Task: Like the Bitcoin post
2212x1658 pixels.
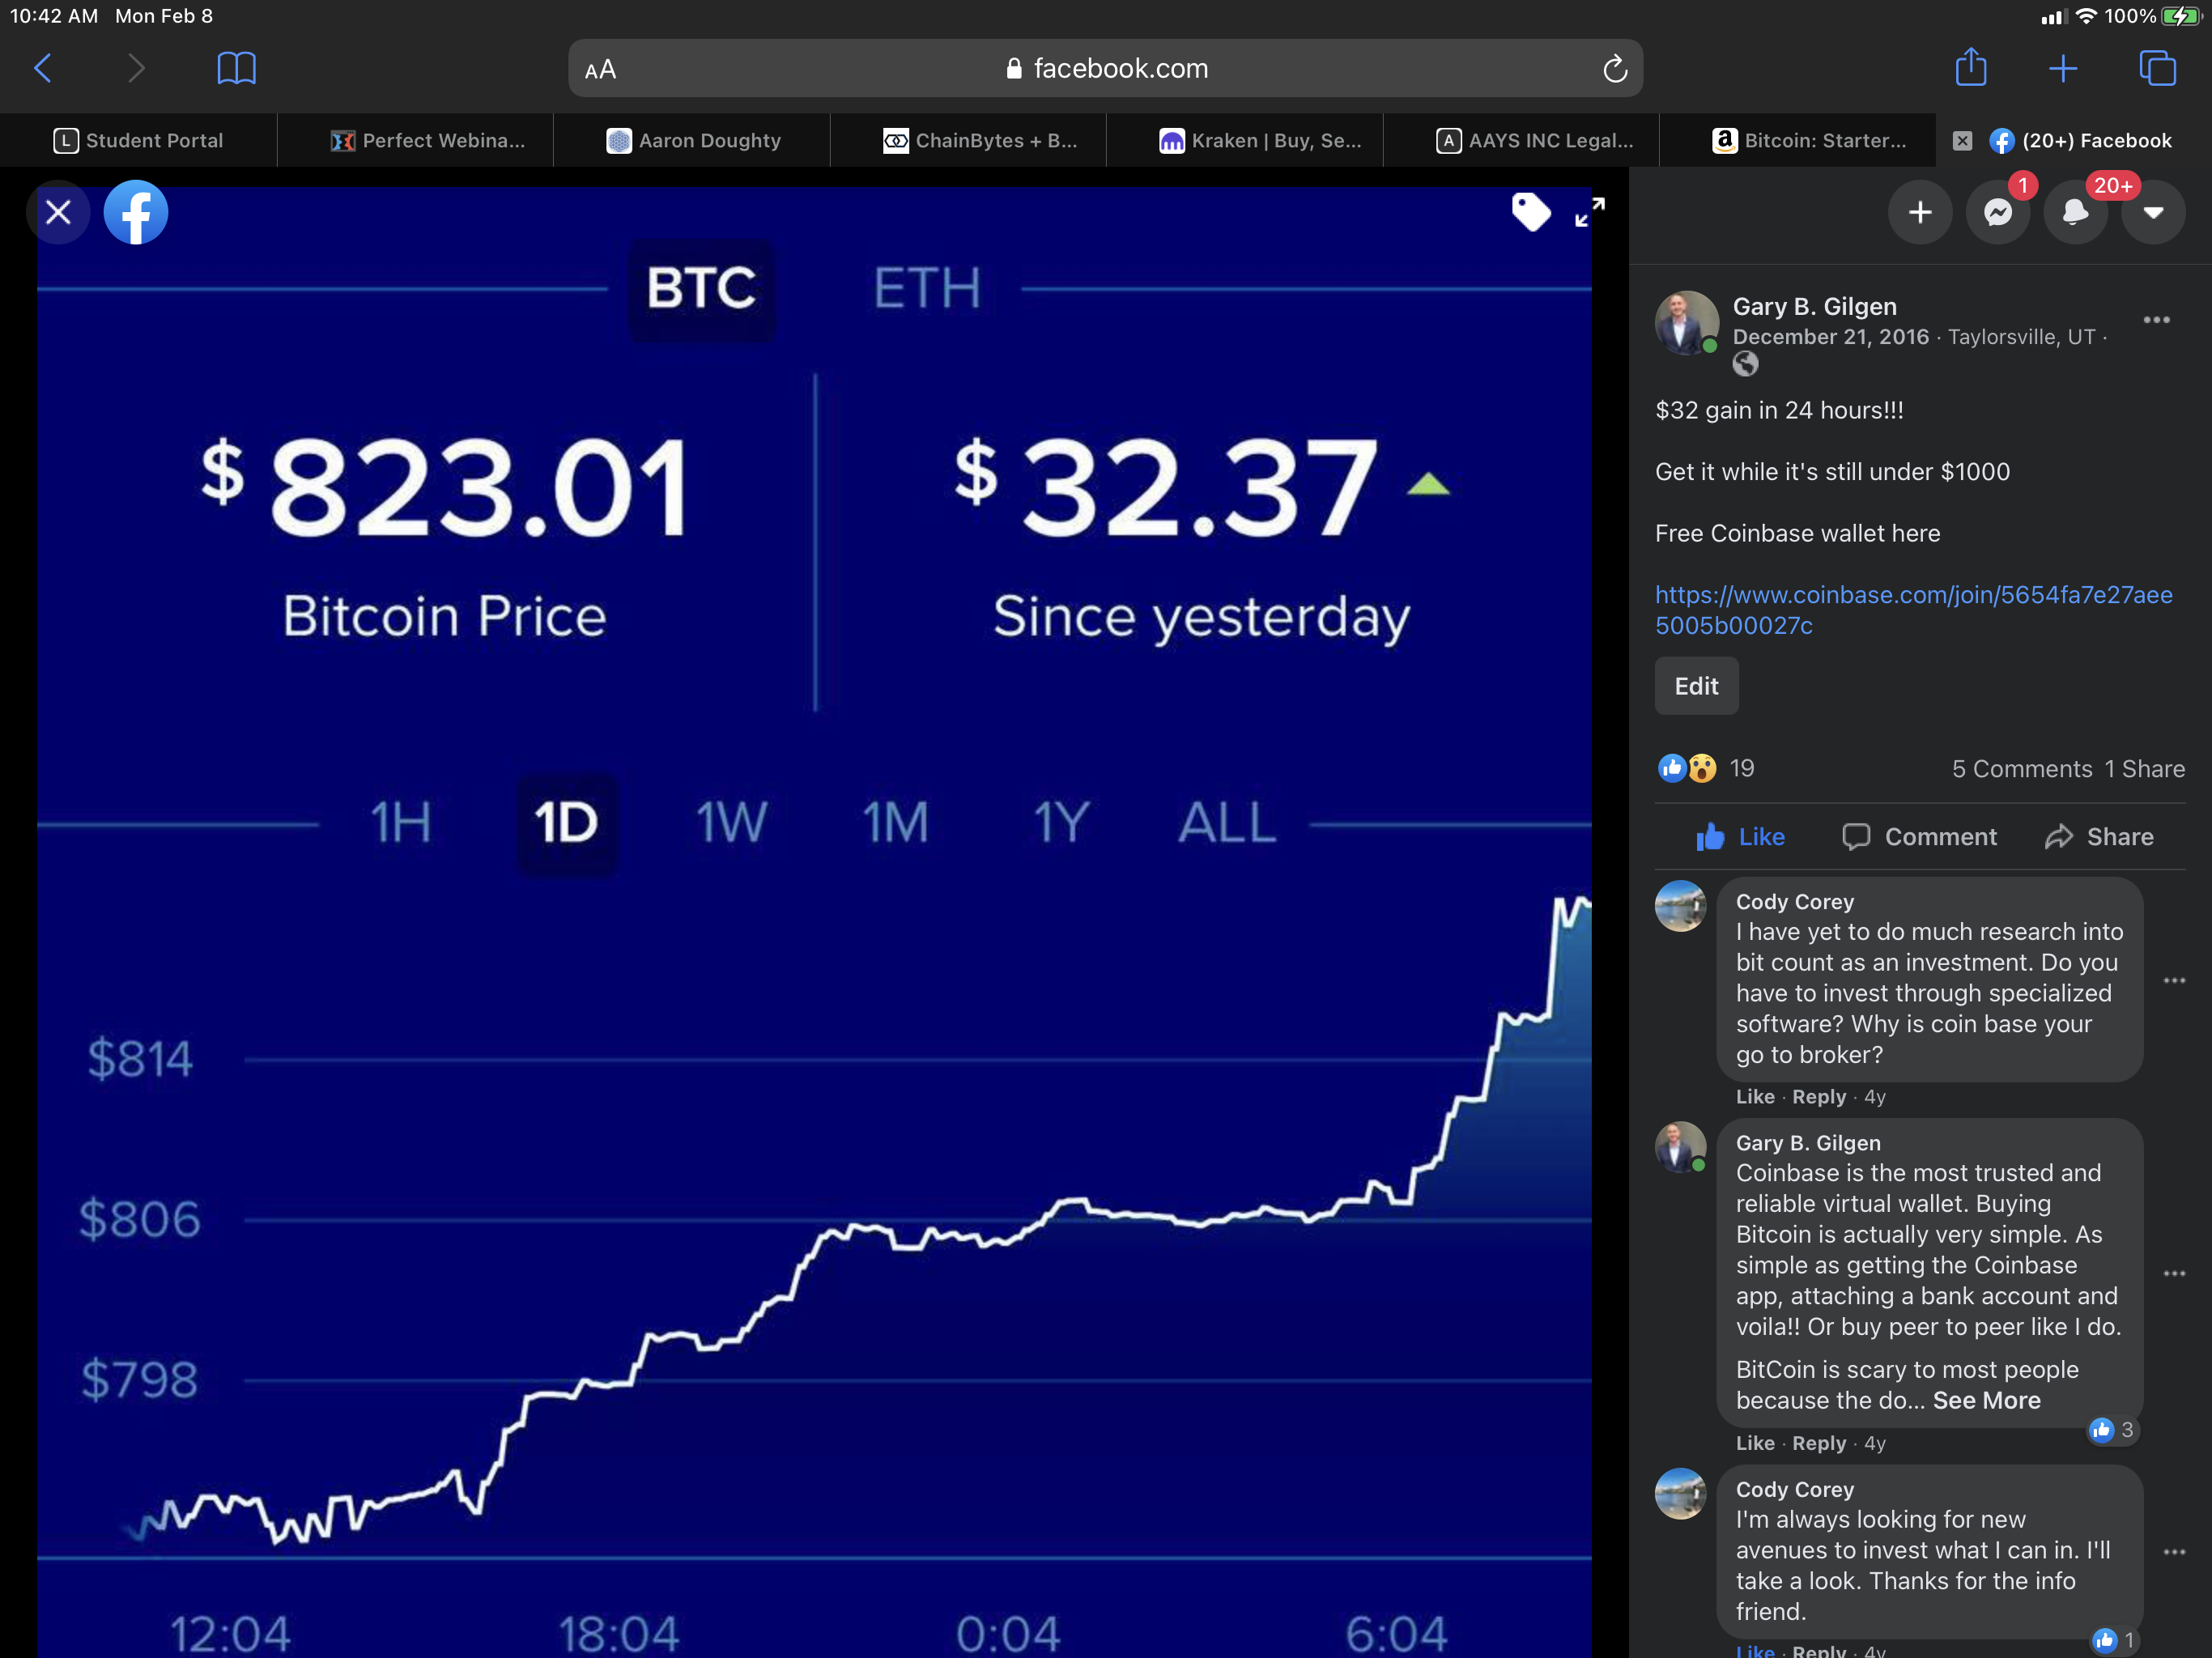Action: (1740, 837)
